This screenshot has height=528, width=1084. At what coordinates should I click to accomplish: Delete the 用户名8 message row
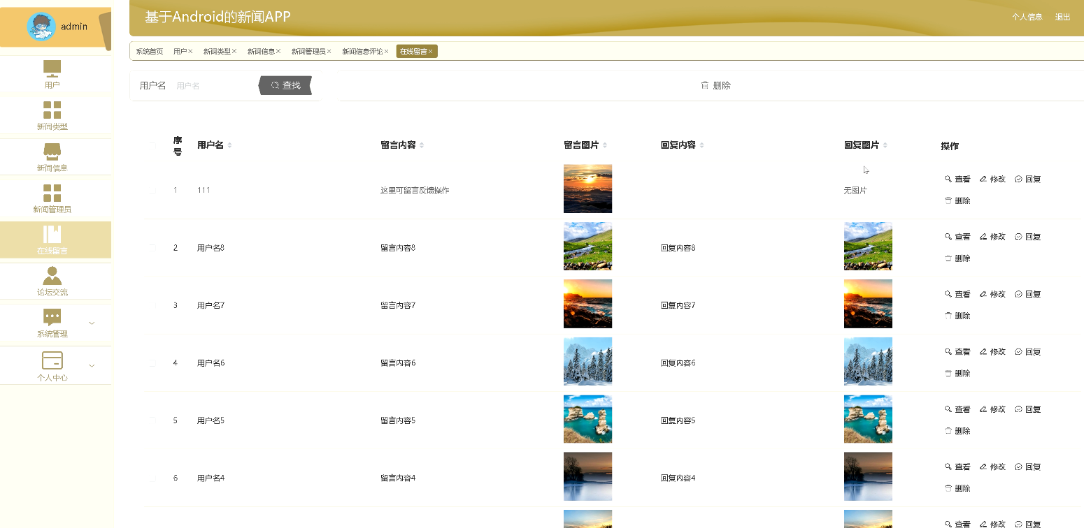click(957, 258)
